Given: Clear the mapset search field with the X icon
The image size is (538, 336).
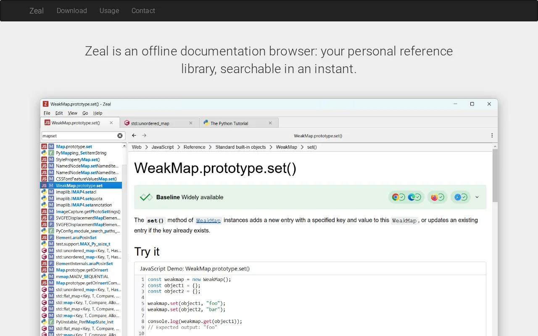Looking at the screenshot, I should pos(120,136).
